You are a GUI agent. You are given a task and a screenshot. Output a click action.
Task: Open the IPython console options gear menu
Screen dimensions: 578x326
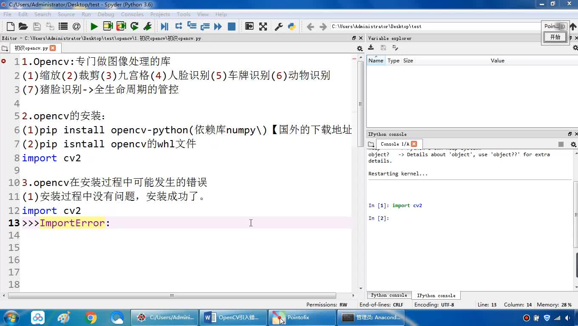pos(573,144)
